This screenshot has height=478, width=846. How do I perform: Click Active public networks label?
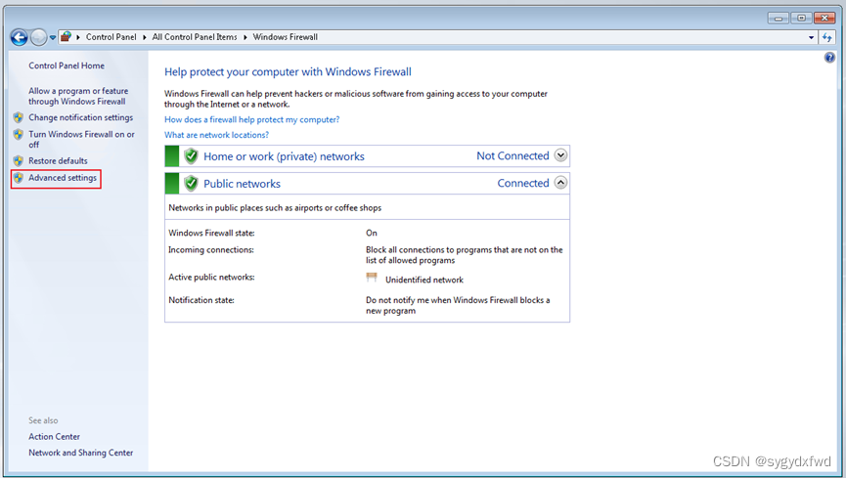point(211,278)
